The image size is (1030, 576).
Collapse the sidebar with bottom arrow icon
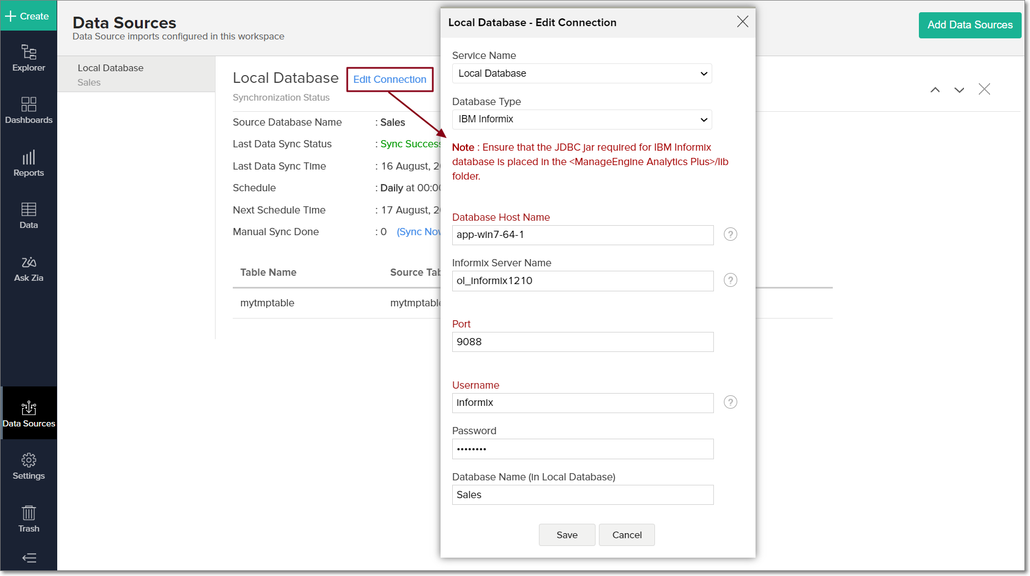click(x=29, y=558)
